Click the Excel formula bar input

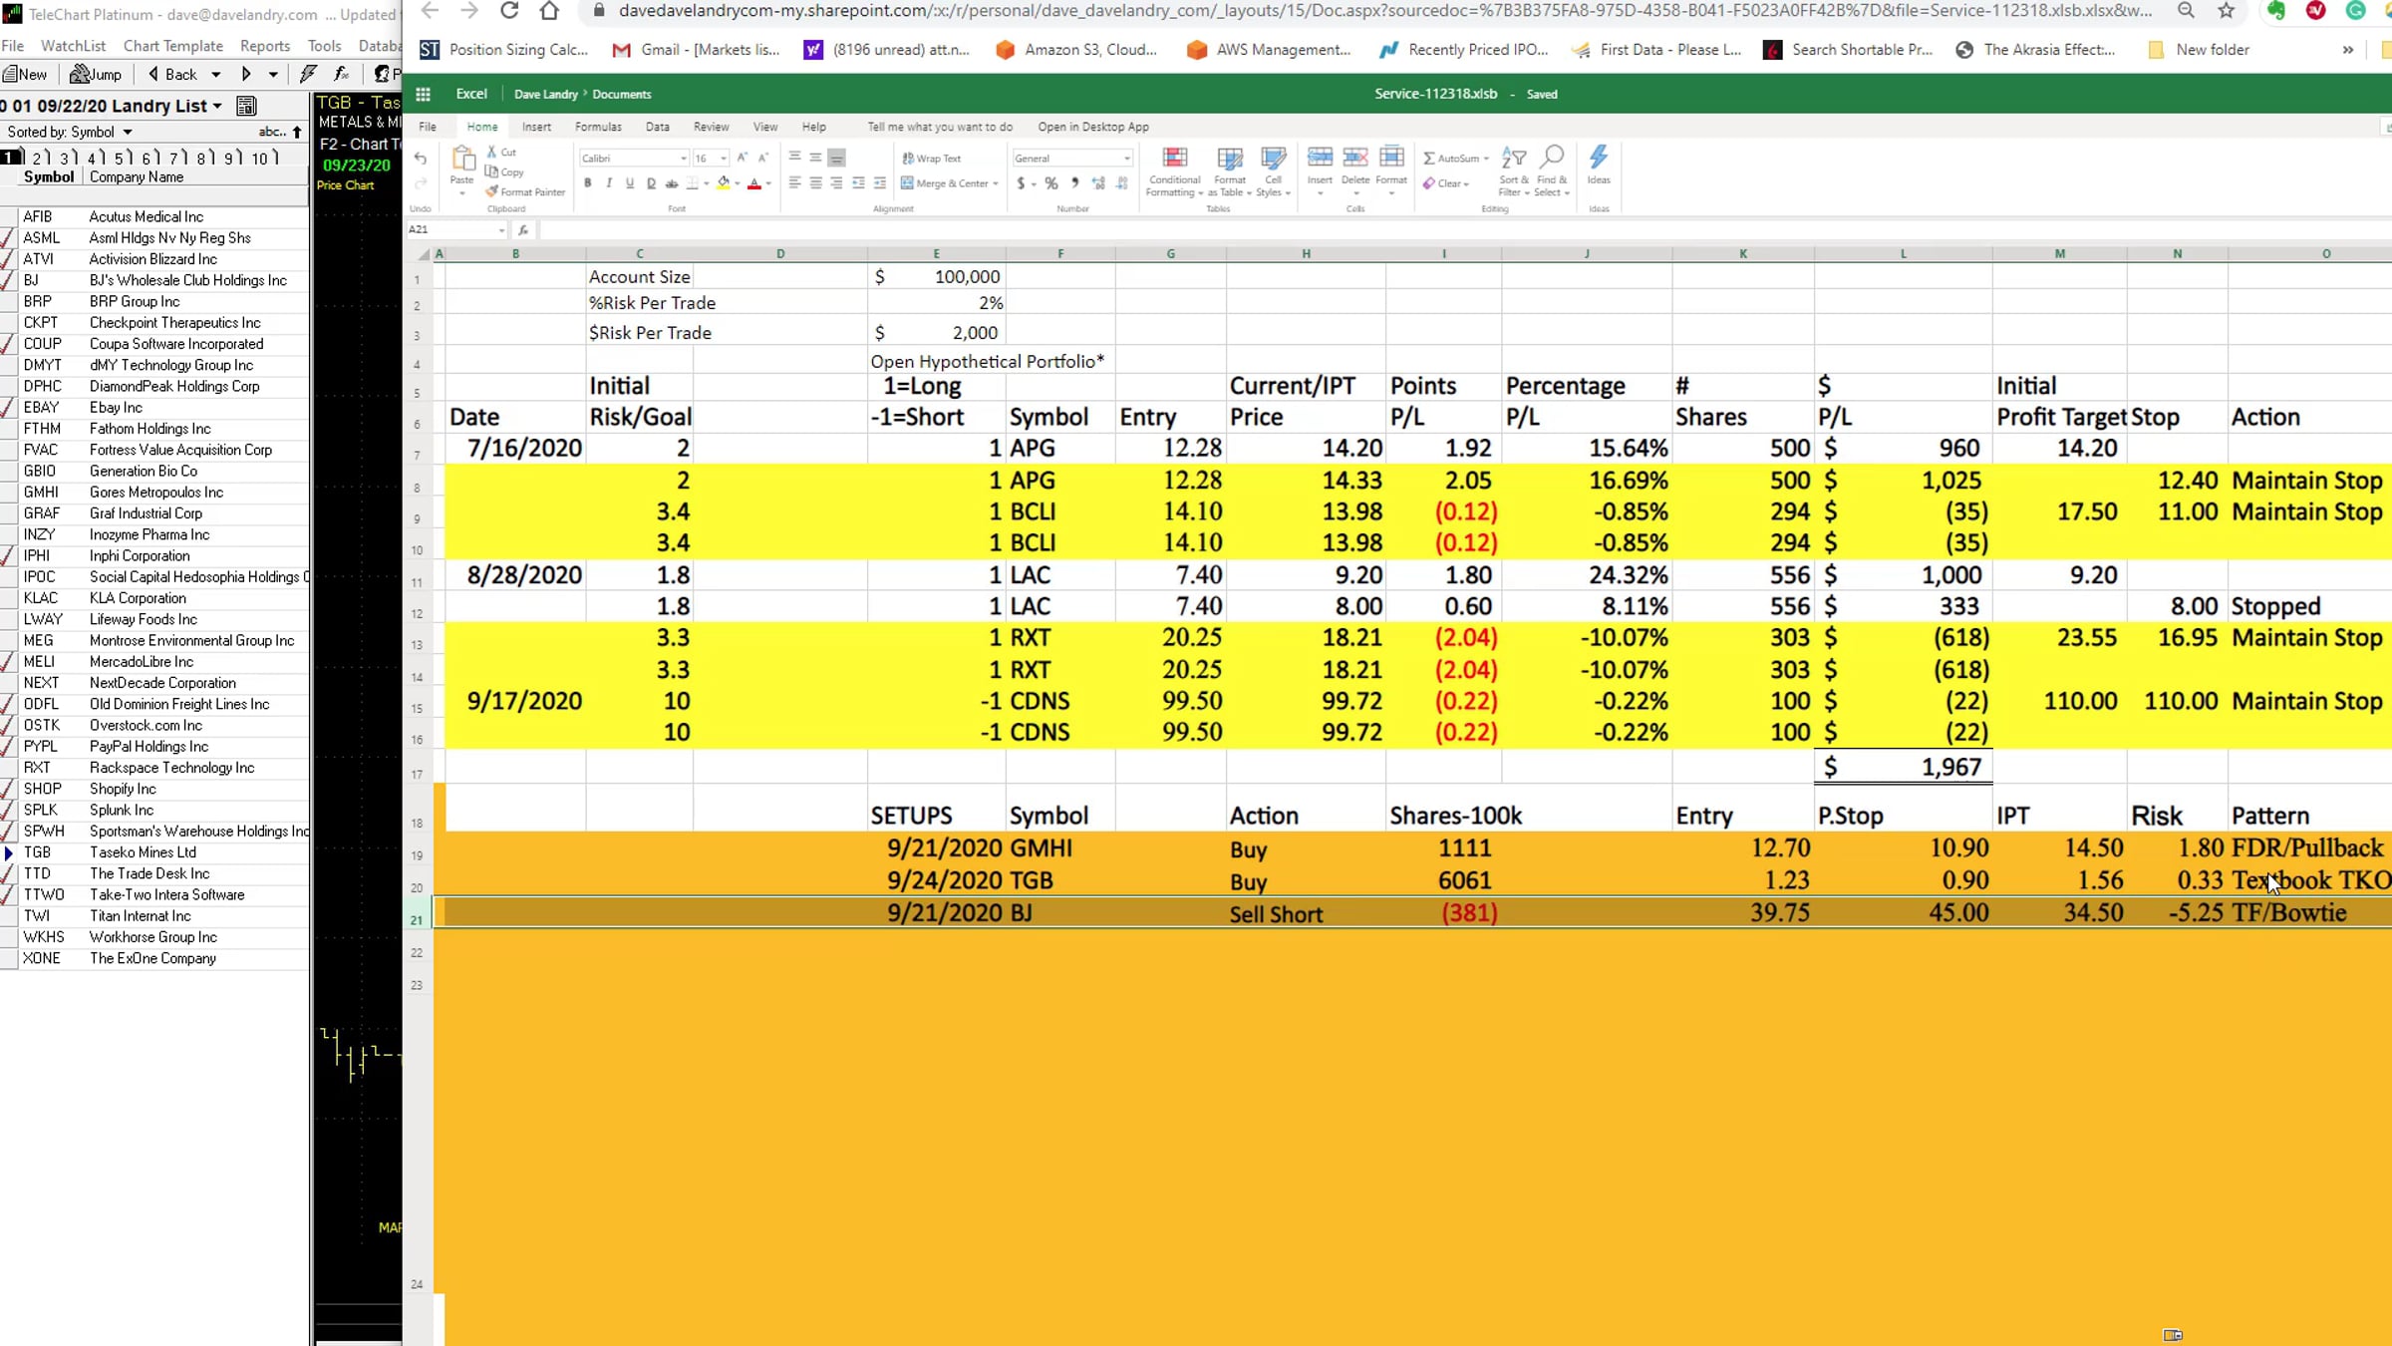tap(1465, 230)
